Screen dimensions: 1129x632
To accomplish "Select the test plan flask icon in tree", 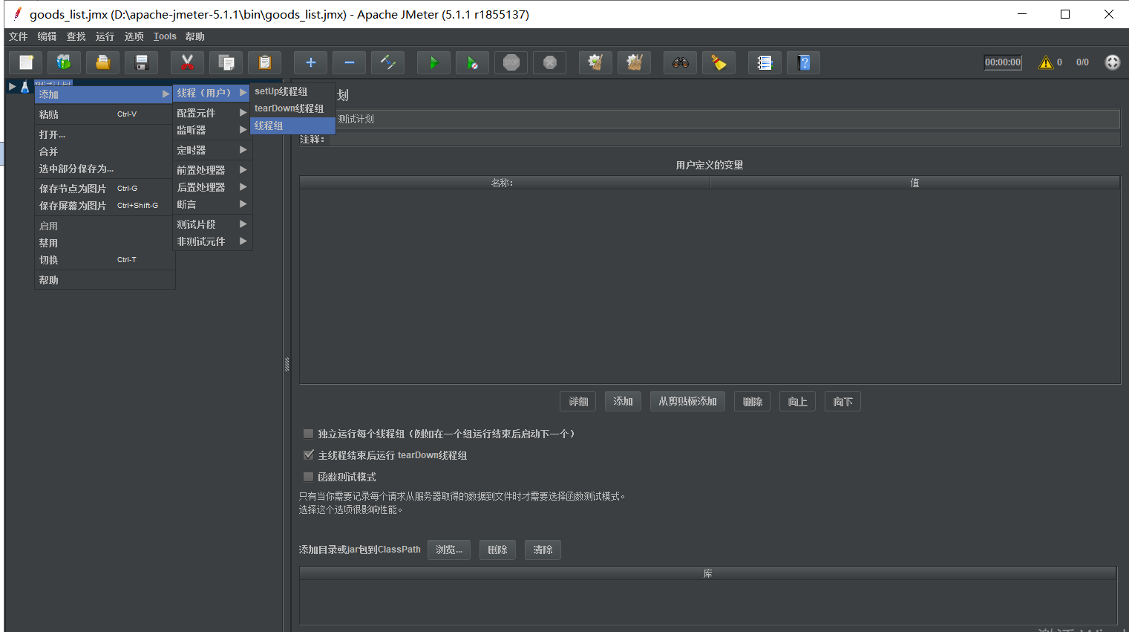I will 24,87.
